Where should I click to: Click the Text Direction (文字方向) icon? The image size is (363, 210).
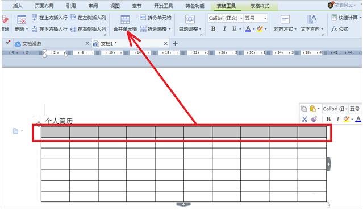(312, 19)
